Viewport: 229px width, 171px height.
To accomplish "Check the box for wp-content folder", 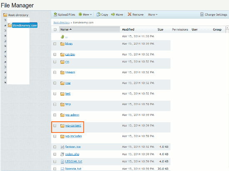I will click(55, 125).
